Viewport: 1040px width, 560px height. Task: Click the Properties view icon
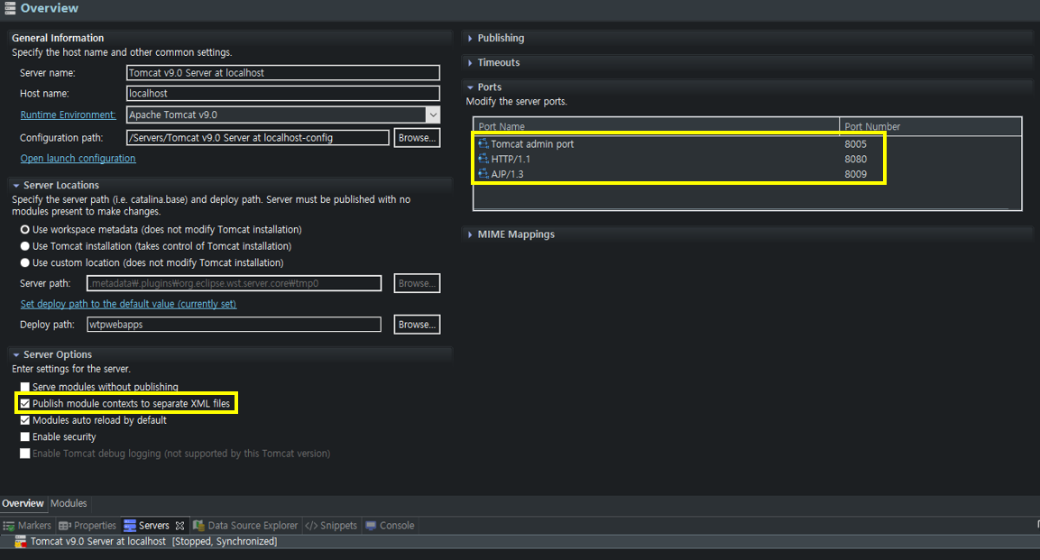coord(64,526)
